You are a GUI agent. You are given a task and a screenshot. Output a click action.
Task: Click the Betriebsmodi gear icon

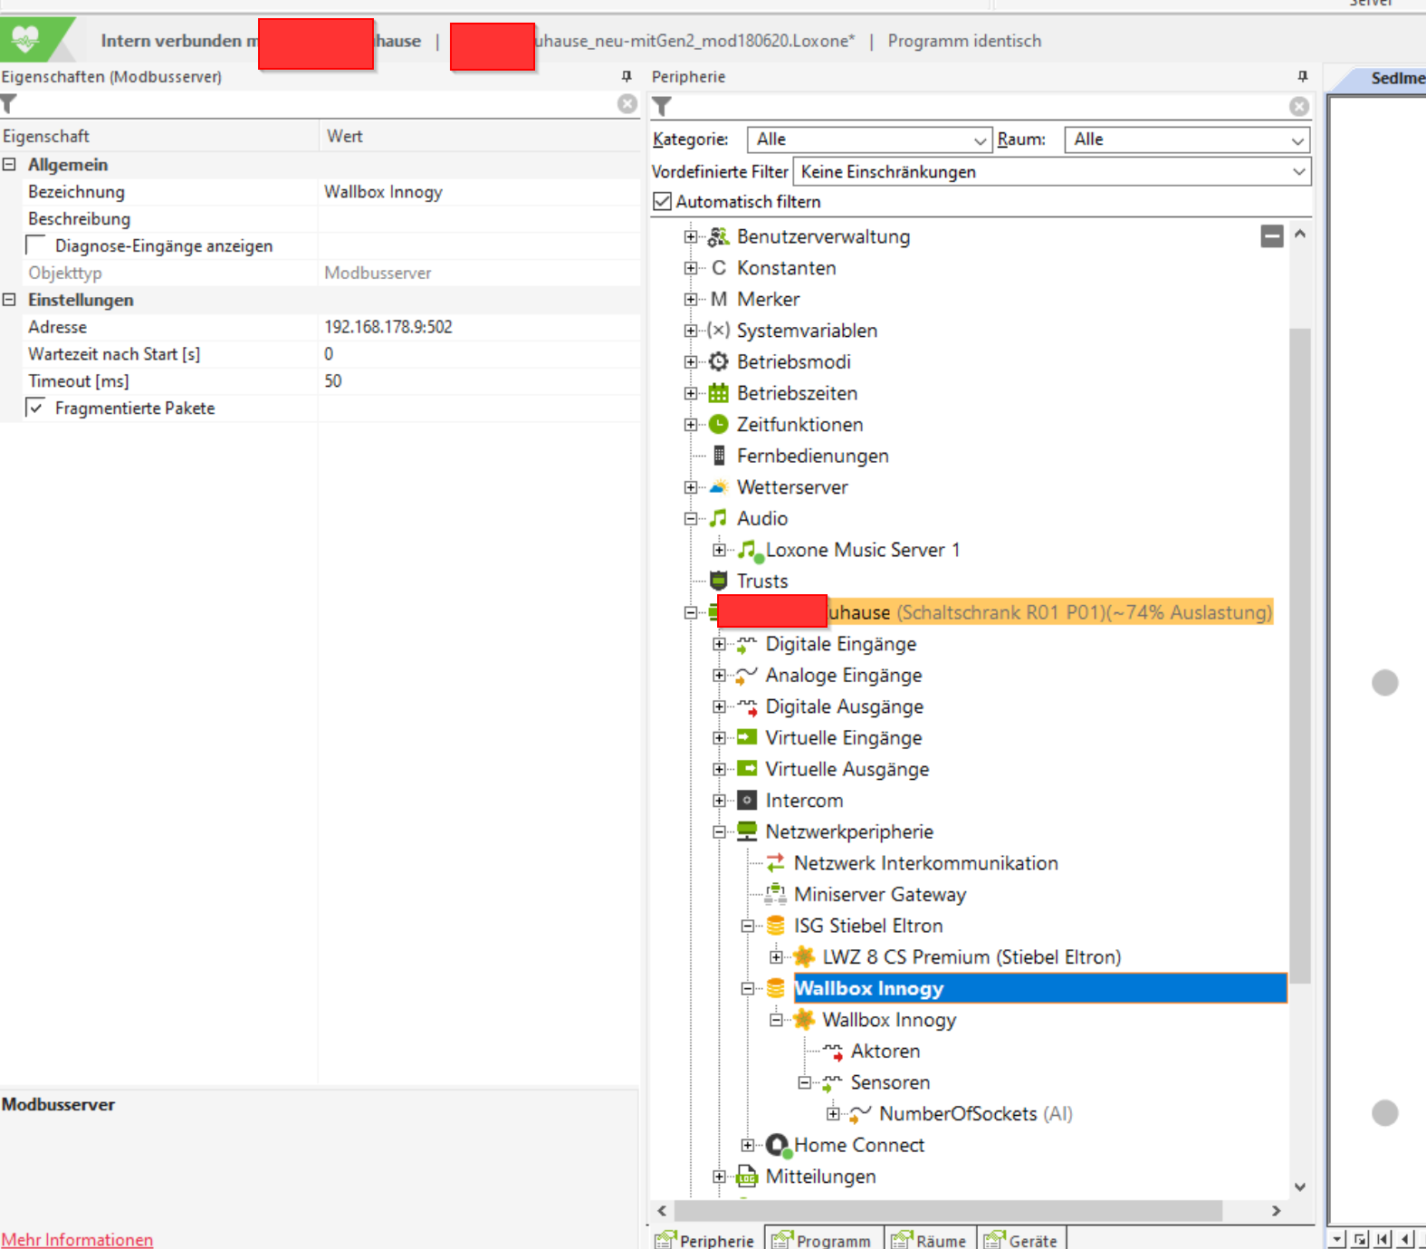click(x=719, y=362)
